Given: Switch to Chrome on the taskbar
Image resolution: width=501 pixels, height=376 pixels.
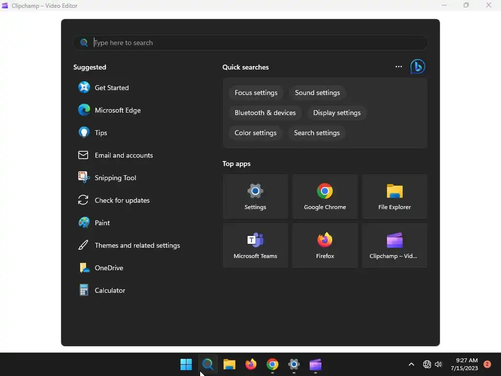Looking at the screenshot, I should pyautogui.click(x=272, y=364).
